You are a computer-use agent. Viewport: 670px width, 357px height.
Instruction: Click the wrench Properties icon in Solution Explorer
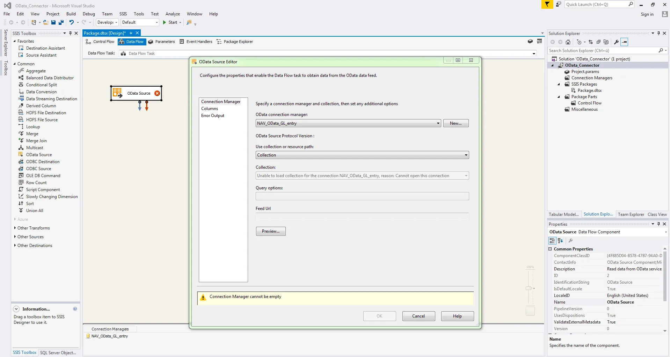coord(617,42)
